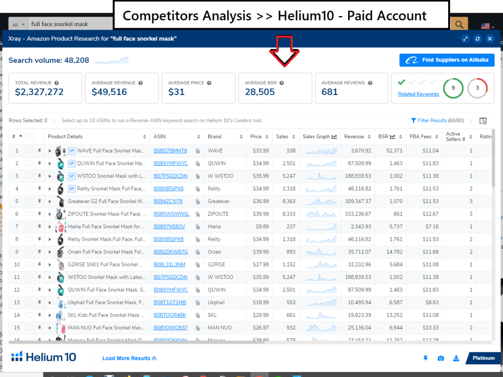This screenshot has width=503, height=377.
Task: Select the checkbox for row 15 MAN NUO
Action: point(30,327)
